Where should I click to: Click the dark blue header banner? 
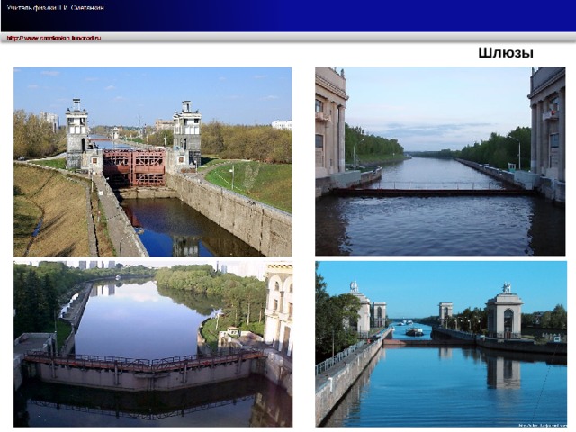288,16
